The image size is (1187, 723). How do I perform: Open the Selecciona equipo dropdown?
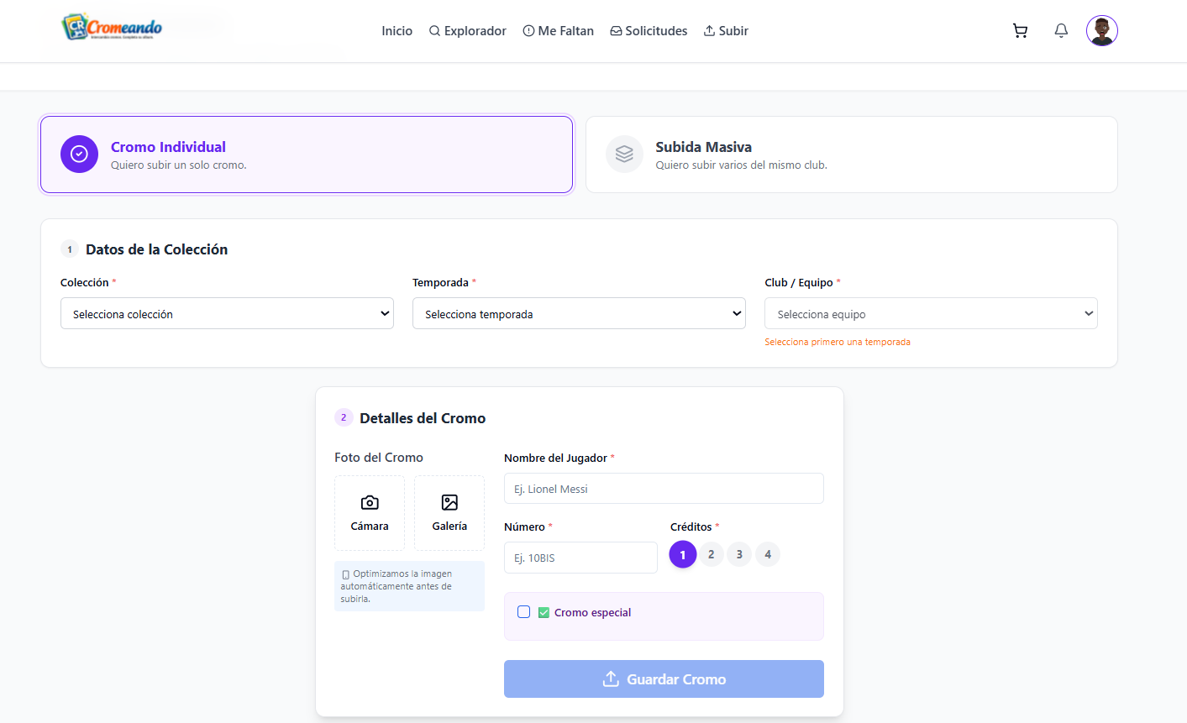click(x=931, y=313)
